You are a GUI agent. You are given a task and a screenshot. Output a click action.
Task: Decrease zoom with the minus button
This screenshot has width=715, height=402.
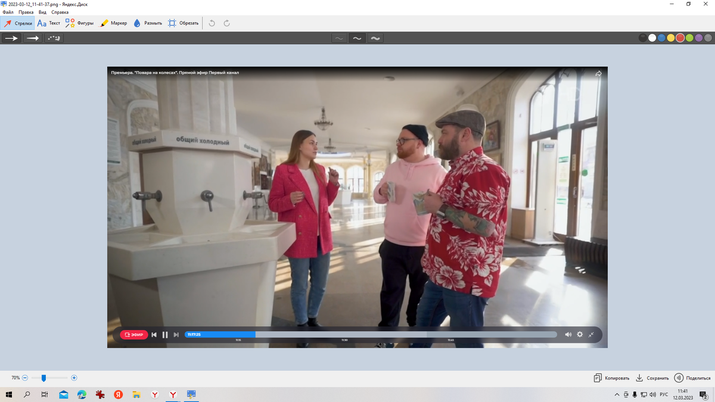pyautogui.click(x=25, y=378)
